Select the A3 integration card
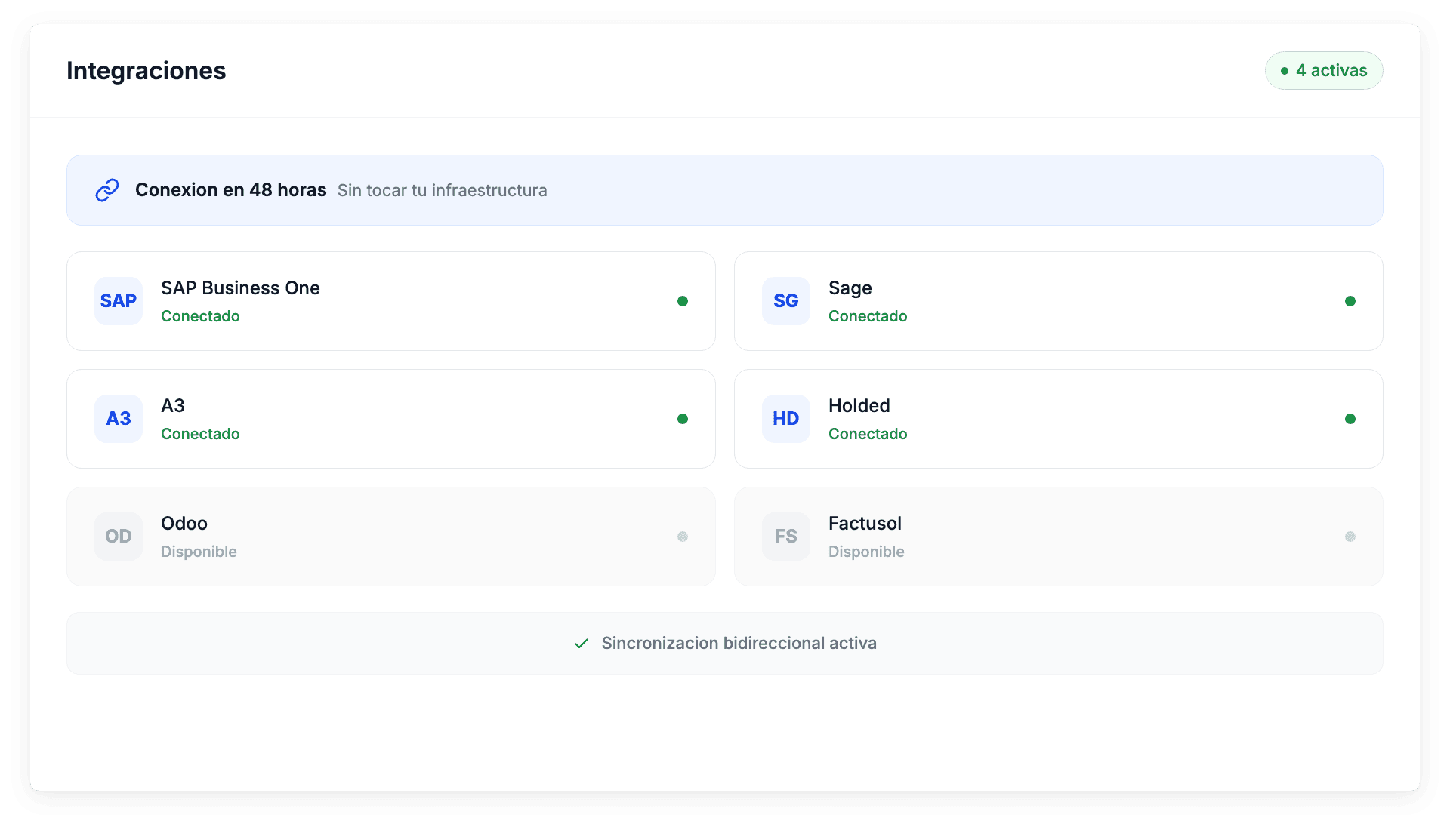The height and width of the screenshot is (815, 1450). (390, 418)
